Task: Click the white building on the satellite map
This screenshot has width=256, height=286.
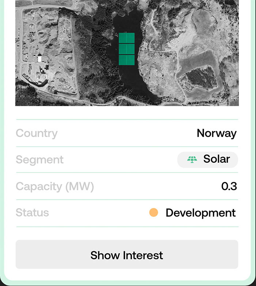Action: tap(39, 58)
